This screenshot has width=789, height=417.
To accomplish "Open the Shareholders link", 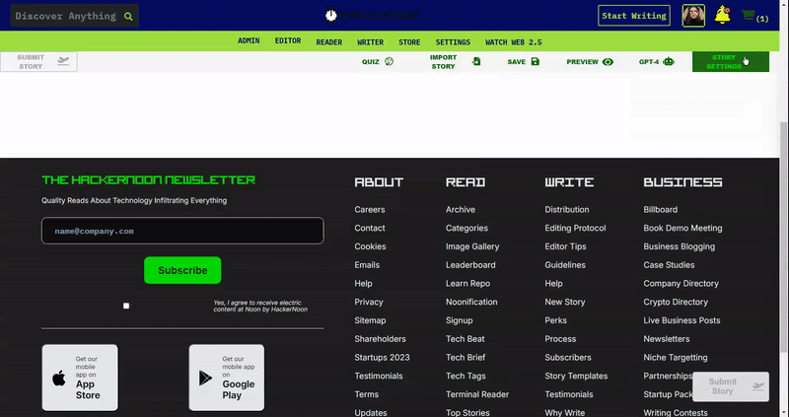I will pyautogui.click(x=380, y=339).
